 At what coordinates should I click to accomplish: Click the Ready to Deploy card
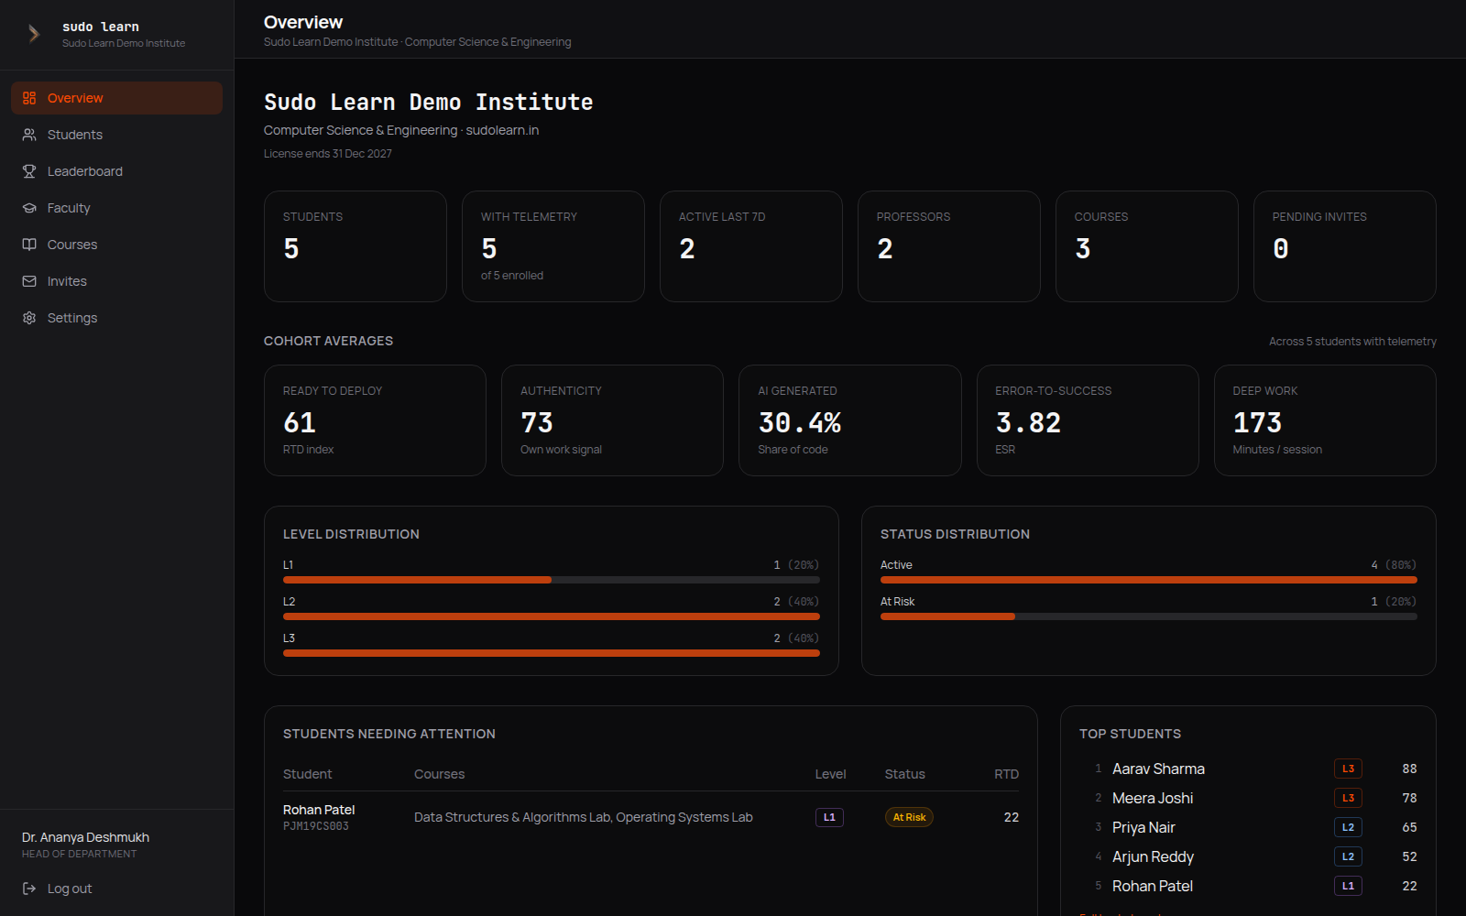coord(375,420)
